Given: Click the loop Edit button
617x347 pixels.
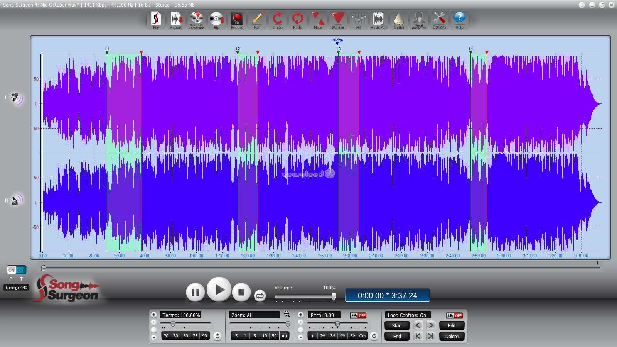Looking at the screenshot, I should click(x=452, y=325).
